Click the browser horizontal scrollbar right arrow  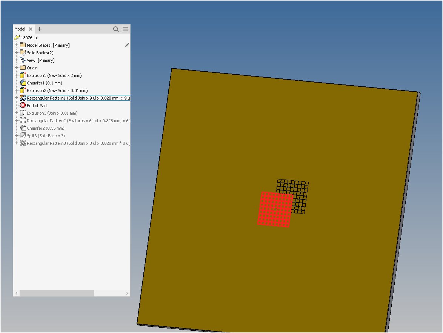pyautogui.click(x=127, y=293)
